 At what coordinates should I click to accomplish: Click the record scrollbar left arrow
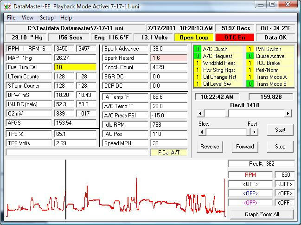coord(200,114)
